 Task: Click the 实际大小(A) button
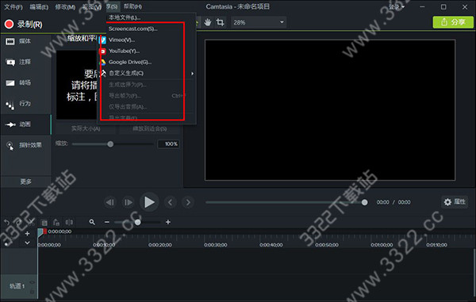click(x=86, y=128)
